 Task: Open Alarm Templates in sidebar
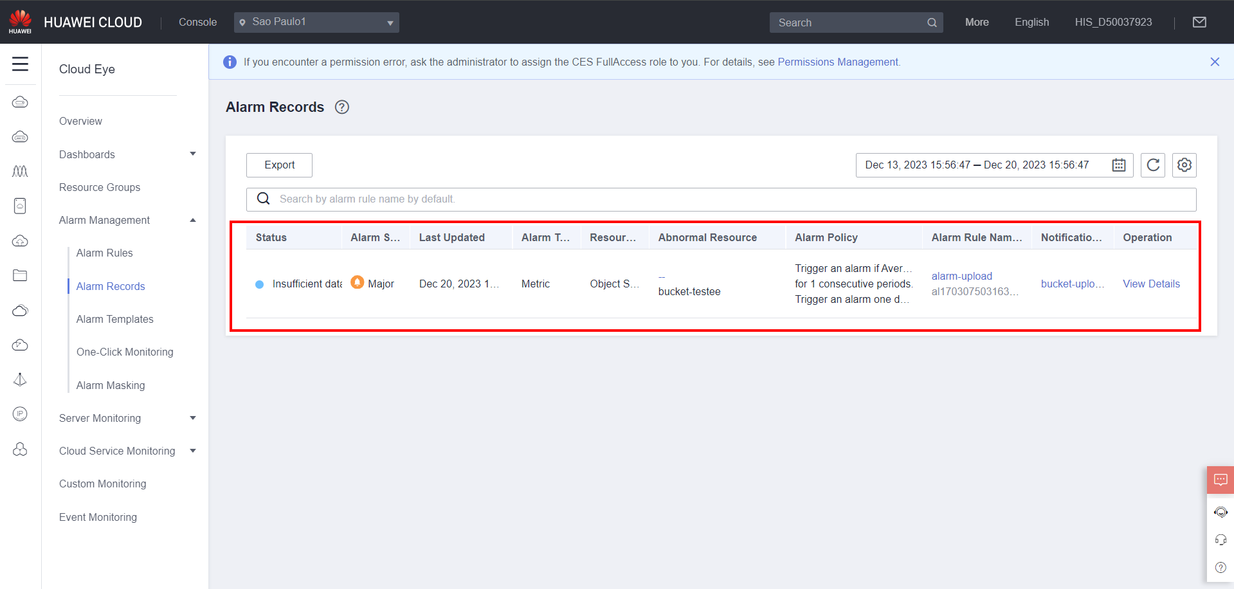[114, 319]
